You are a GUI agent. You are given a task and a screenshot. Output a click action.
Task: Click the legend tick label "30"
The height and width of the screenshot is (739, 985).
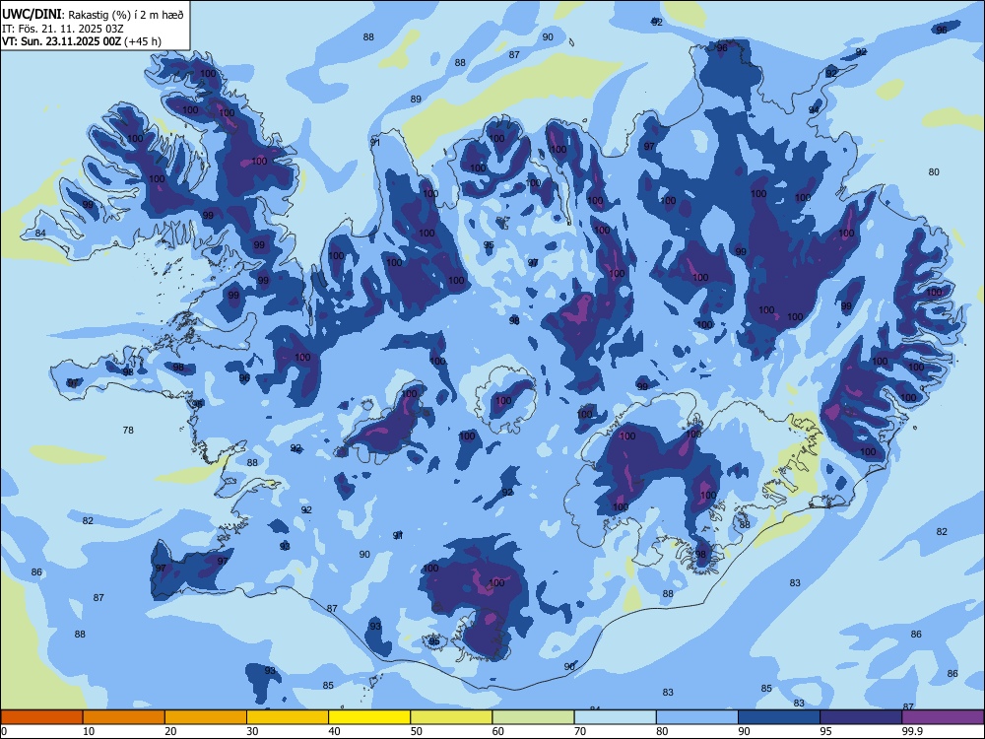[x=252, y=731]
